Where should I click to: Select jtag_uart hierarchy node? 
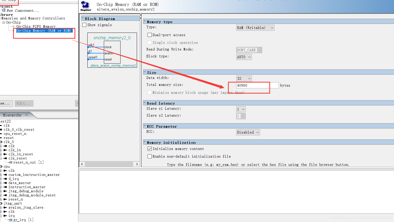coord(13,203)
